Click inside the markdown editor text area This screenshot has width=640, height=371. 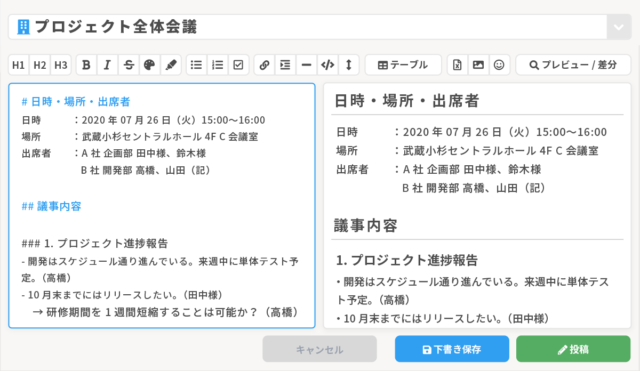[x=161, y=224]
